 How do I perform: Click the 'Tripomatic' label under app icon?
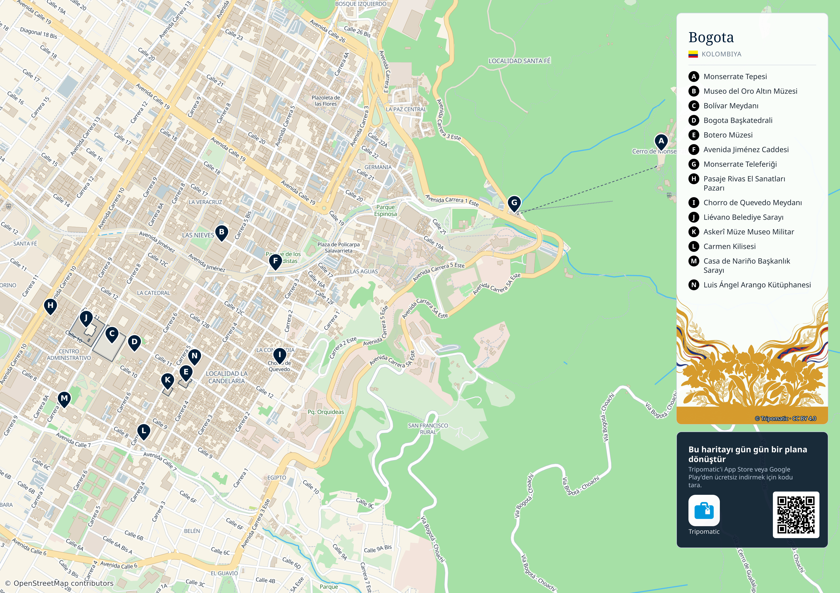pos(704,532)
